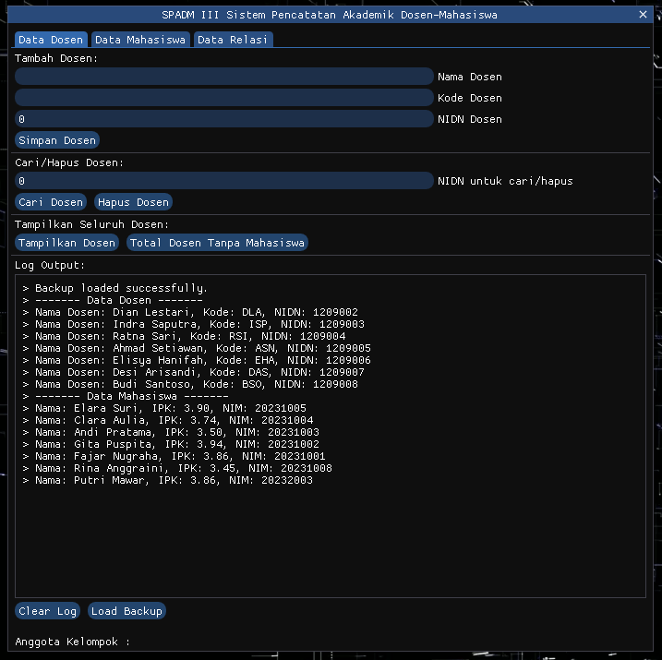Select log row for Ahmad Setiawan
Image resolution: width=662 pixels, height=660 pixels.
(197, 348)
